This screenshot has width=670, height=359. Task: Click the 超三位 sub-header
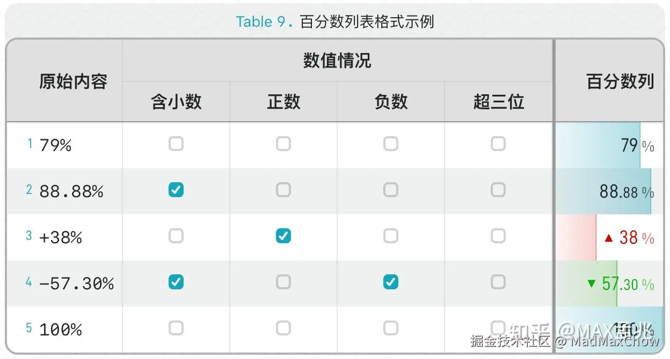coord(498,102)
